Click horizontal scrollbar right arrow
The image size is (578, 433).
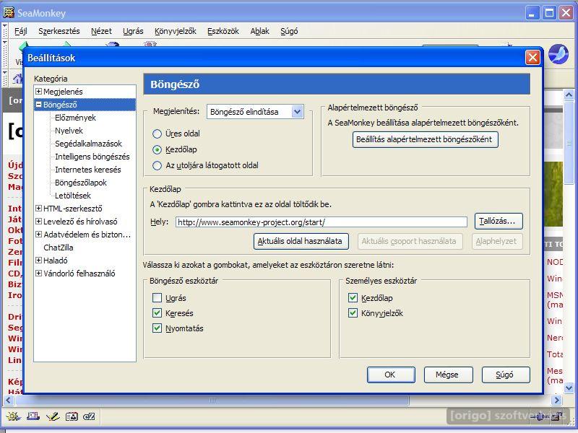click(x=557, y=400)
